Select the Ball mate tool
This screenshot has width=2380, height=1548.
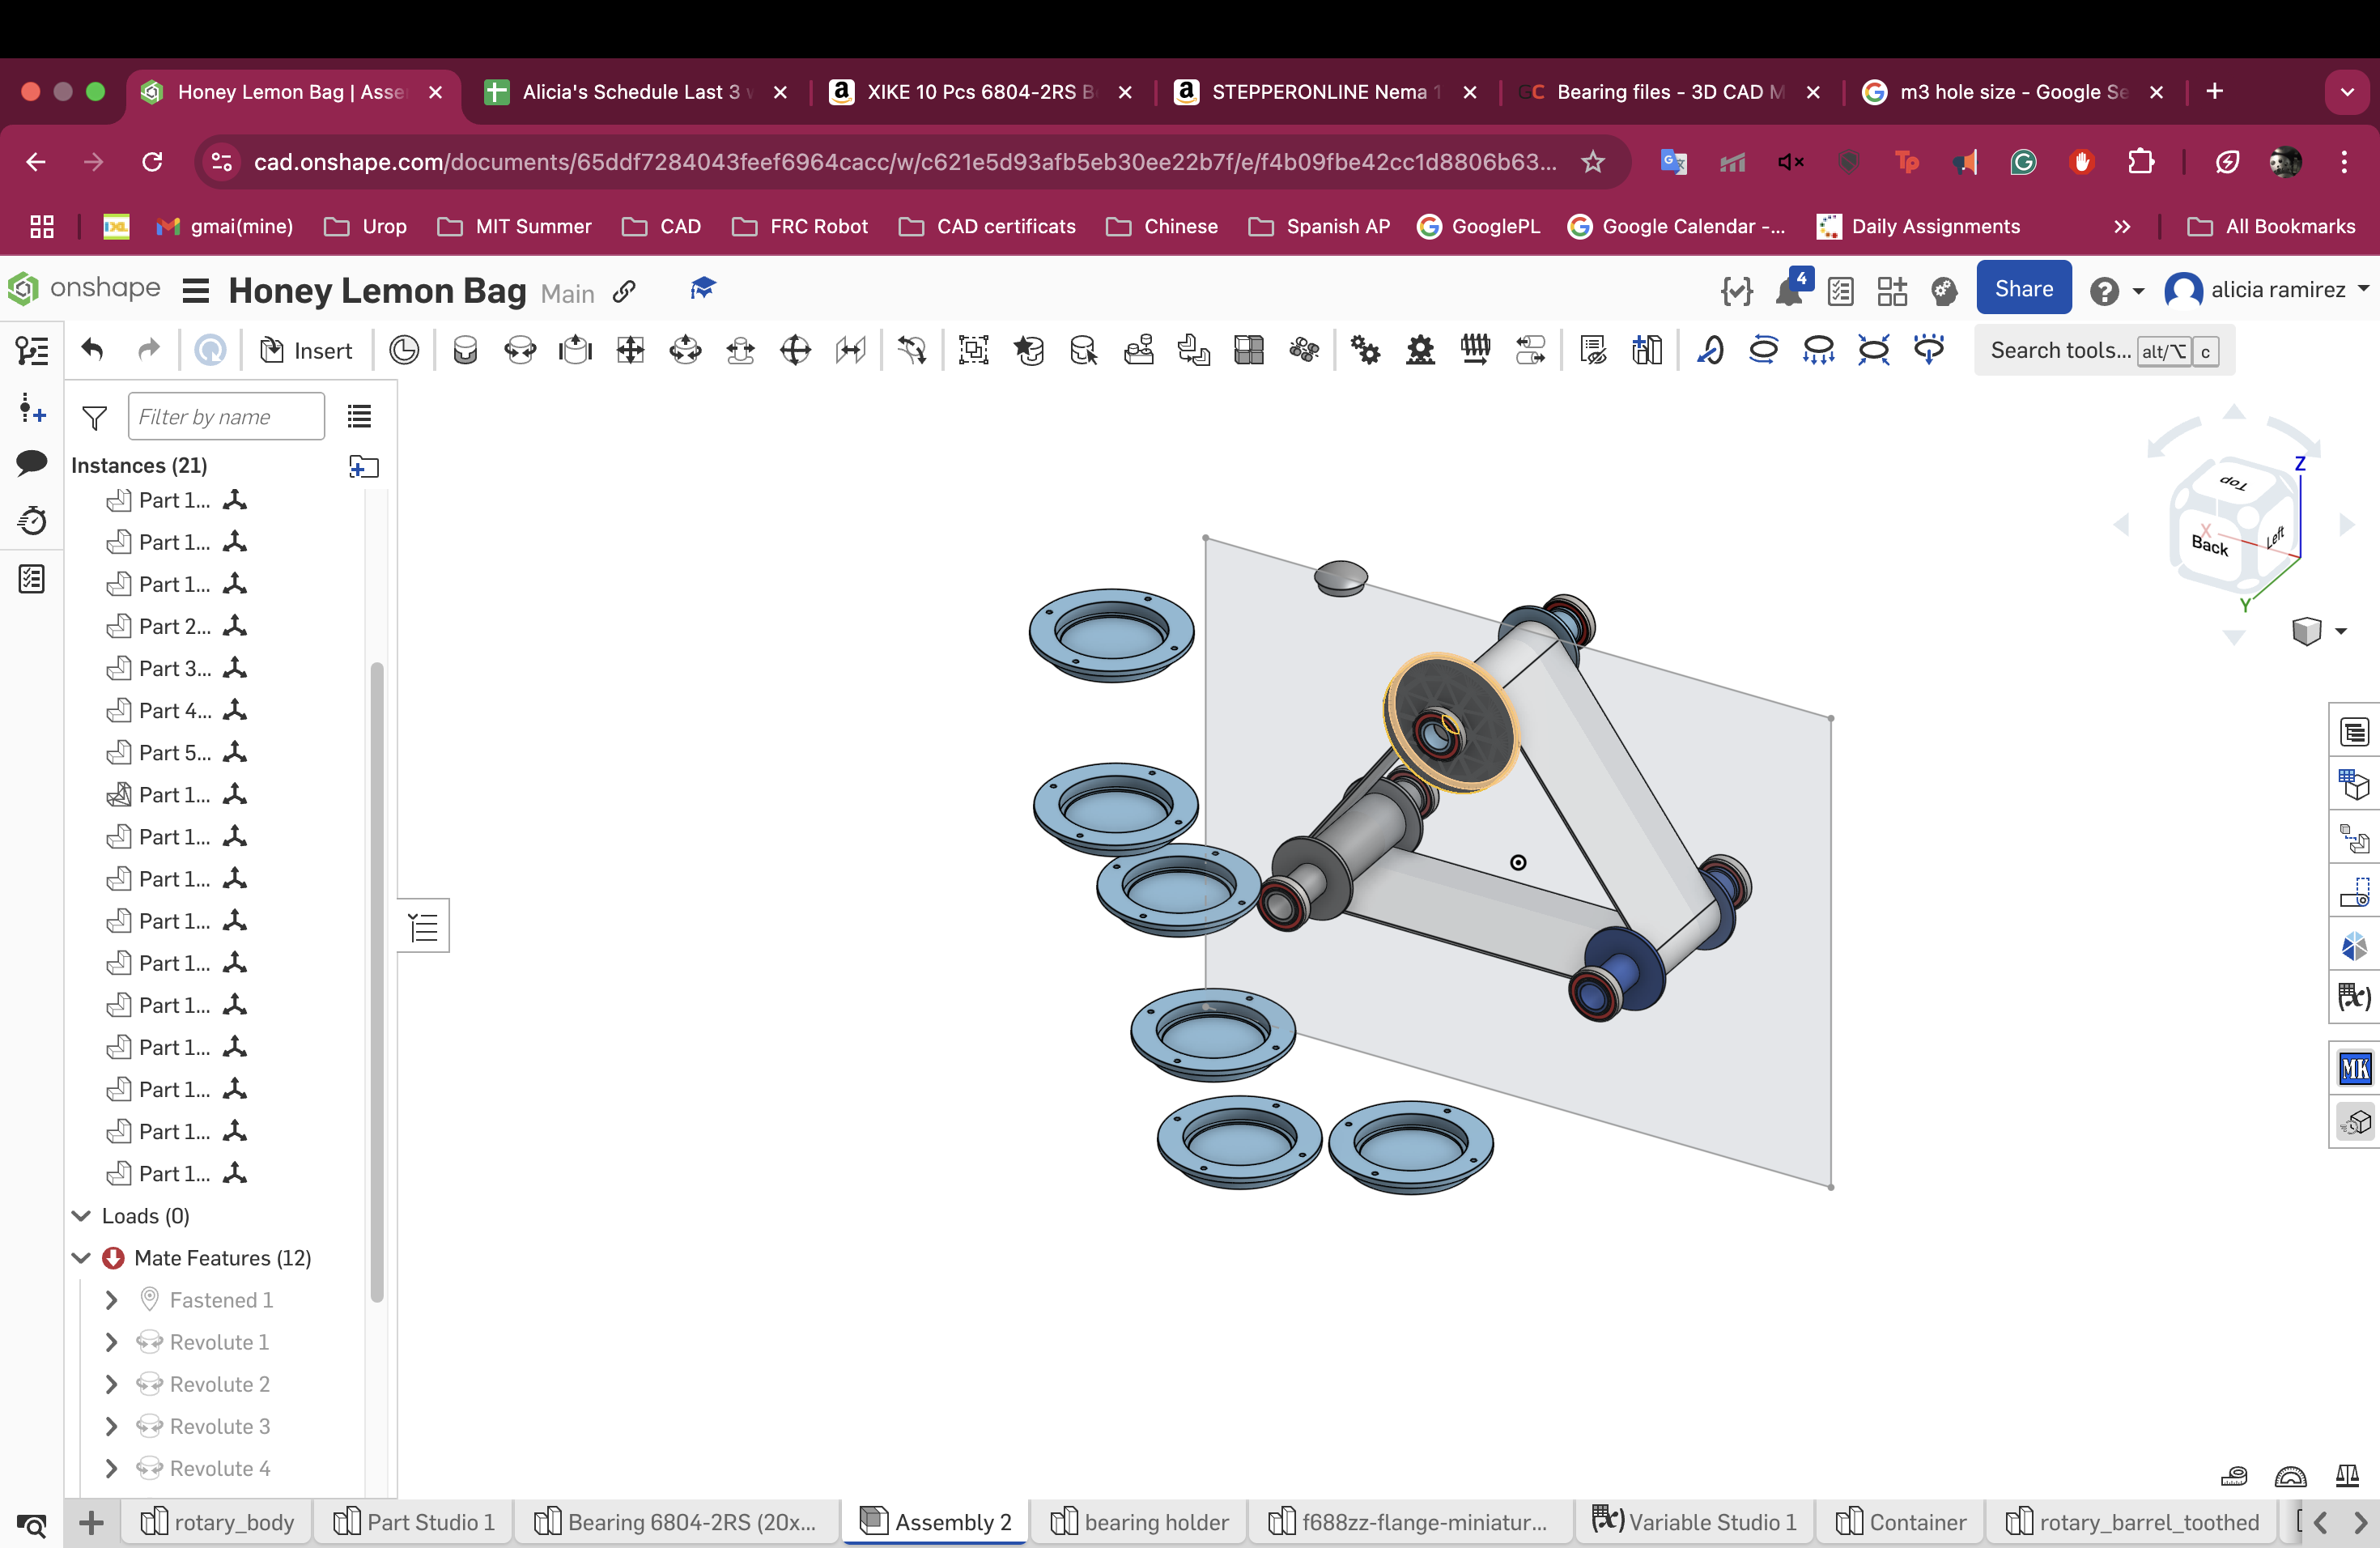[796, 350]
